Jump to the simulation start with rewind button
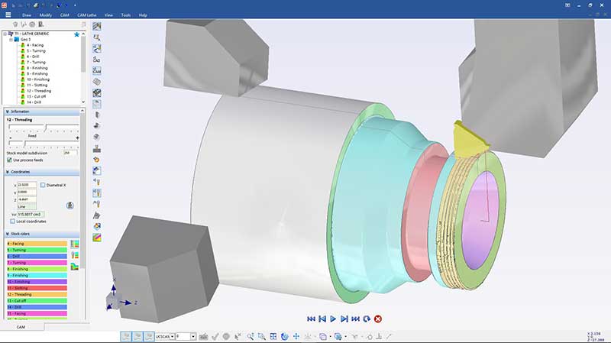The height and width of the screenshot is (343, 611). pos(311,319)
